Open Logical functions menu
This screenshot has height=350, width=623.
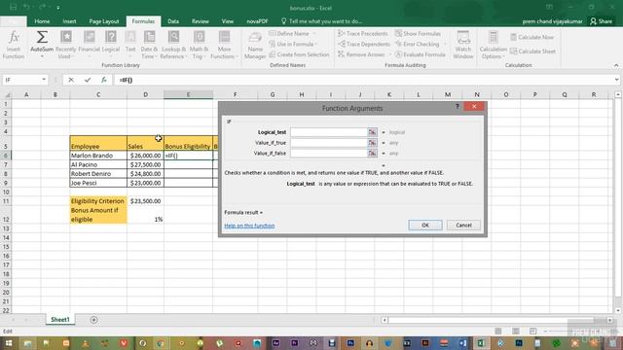(x=111, y=45)
